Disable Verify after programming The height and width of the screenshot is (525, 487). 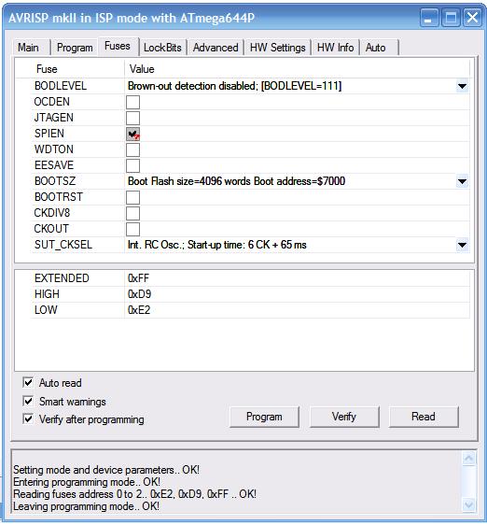(x=28, y=419)
